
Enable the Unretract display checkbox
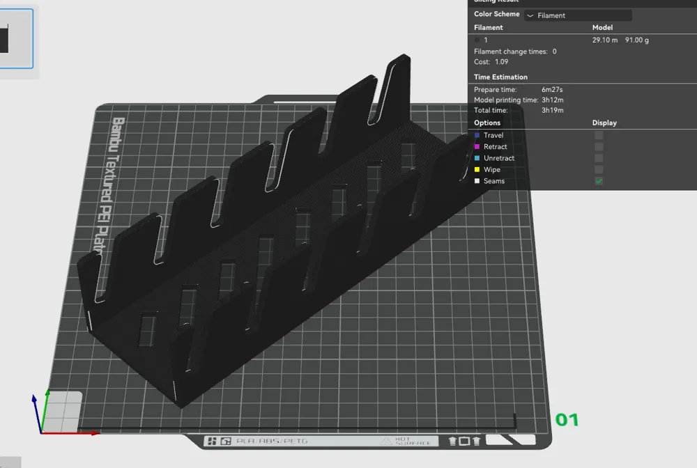click(599, 158)
